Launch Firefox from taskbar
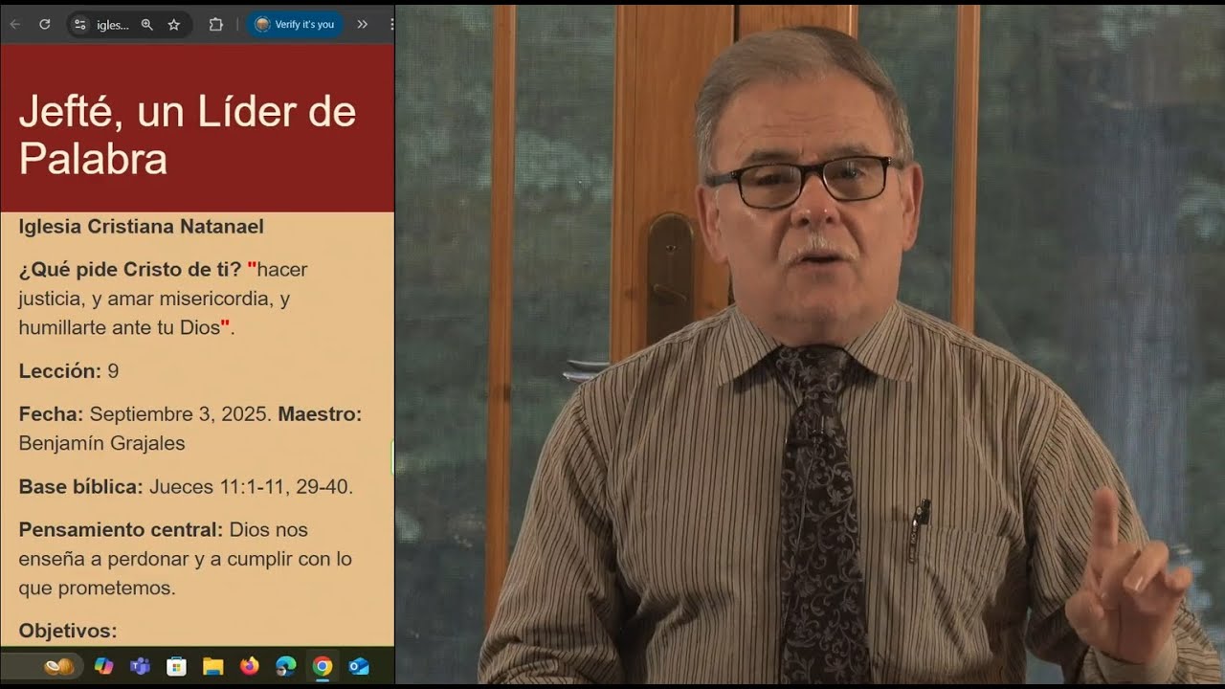The height and width of the screenshot is (689, 1225). 250,667
